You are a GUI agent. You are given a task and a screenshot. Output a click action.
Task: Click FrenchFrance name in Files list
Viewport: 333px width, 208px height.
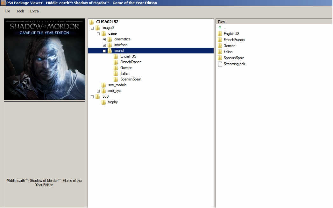pyautogui.click(x=234, y=40)
